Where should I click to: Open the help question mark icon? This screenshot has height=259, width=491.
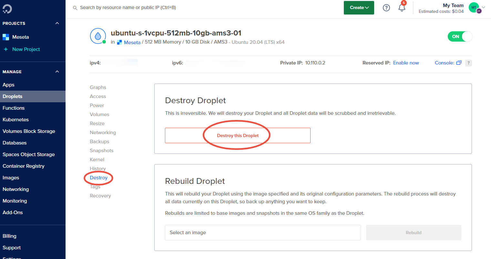386,8
